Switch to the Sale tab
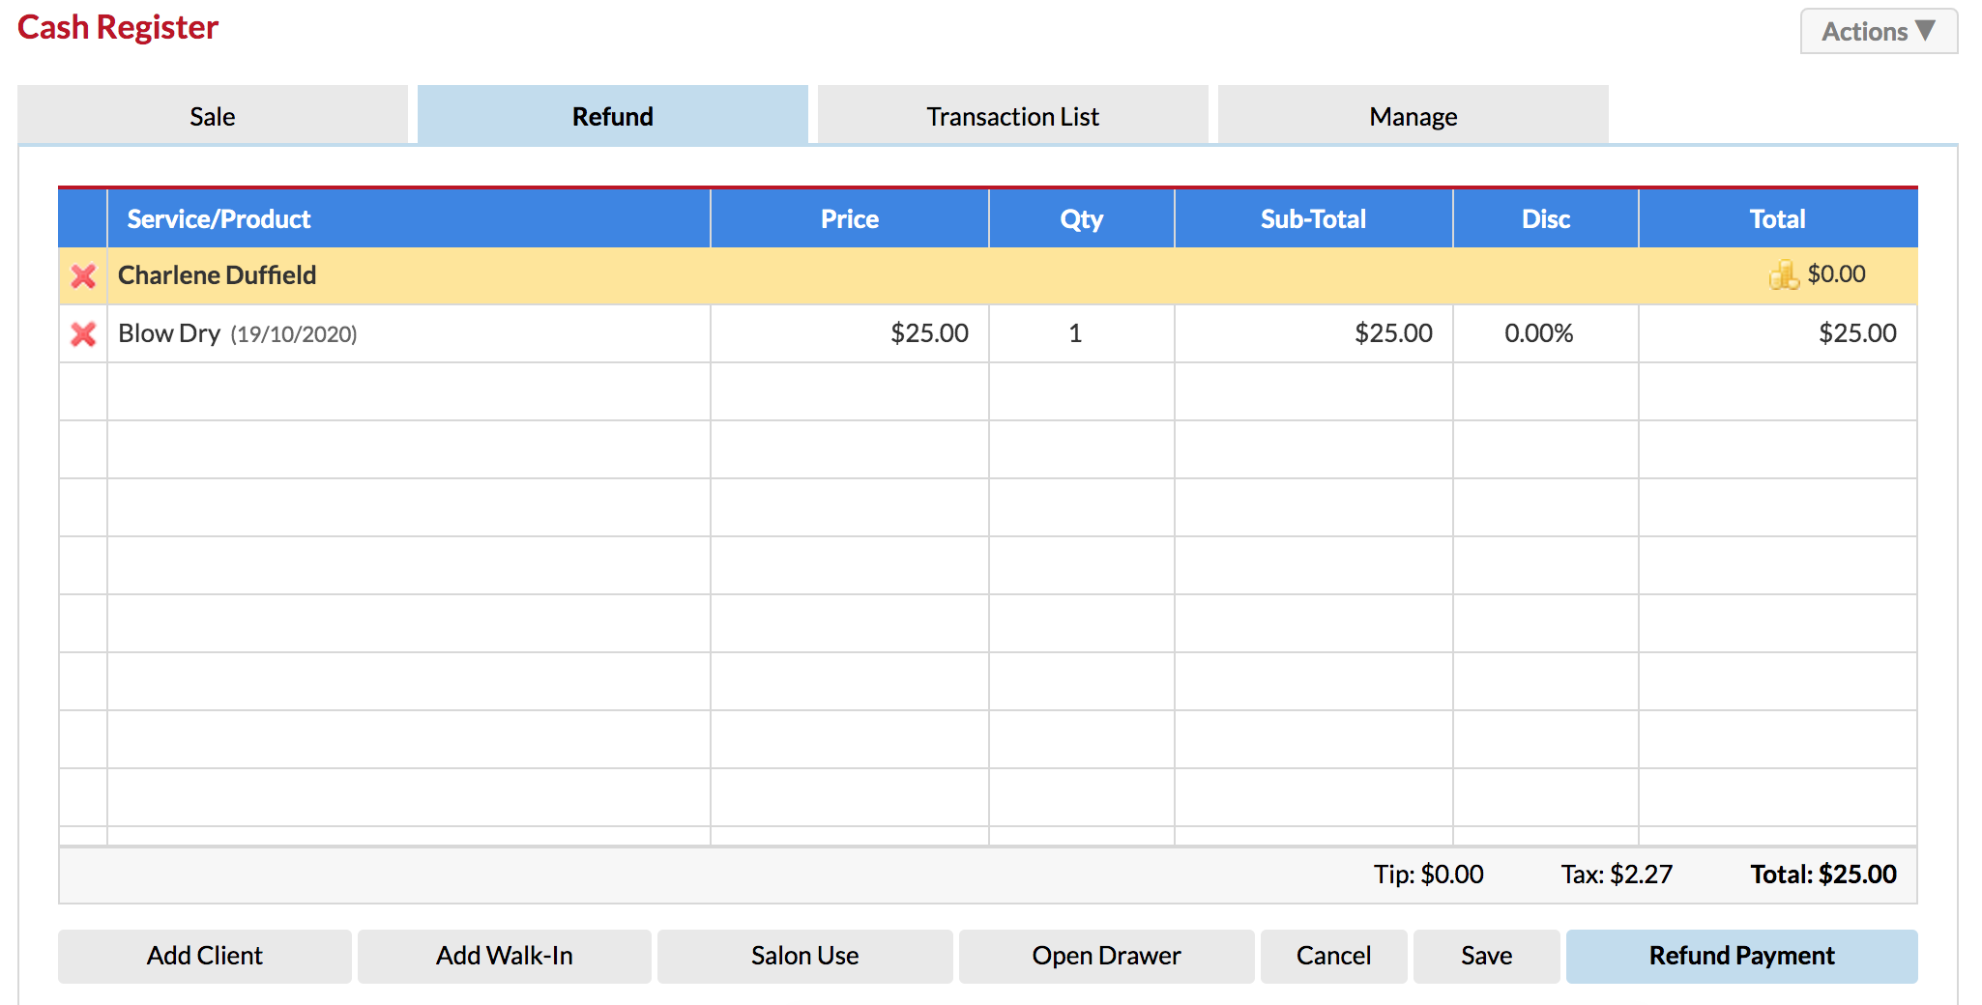1982x1005 pixels. tap(213, 116)
